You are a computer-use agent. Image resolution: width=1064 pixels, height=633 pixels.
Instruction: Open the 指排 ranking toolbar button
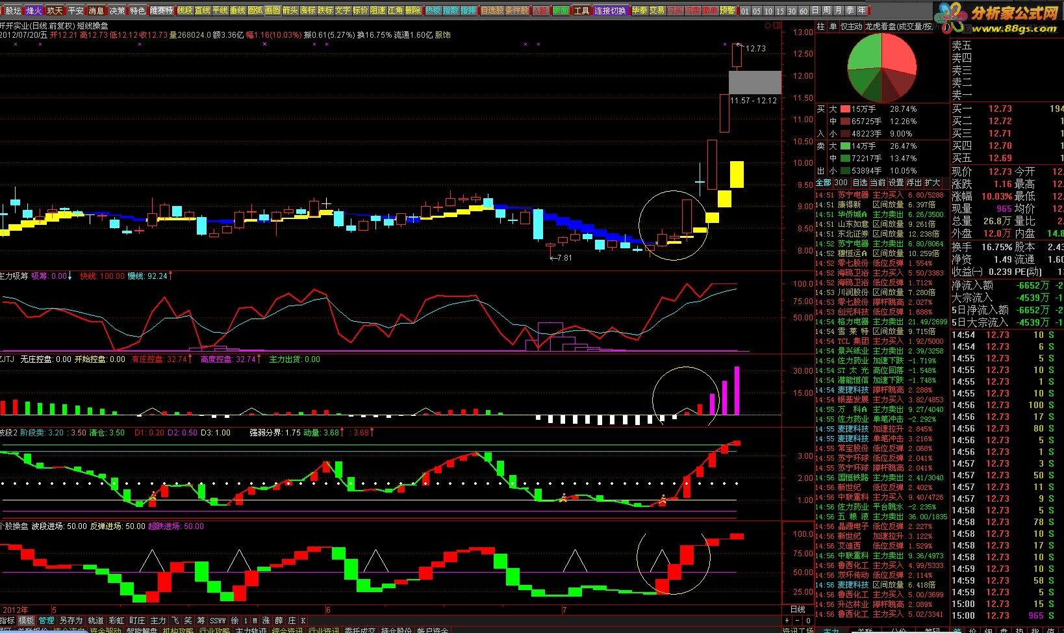click(468, 10)
